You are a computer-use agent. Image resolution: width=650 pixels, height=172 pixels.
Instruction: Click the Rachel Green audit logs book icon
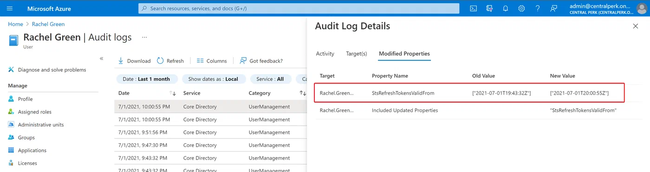click(x=14, y=40)
